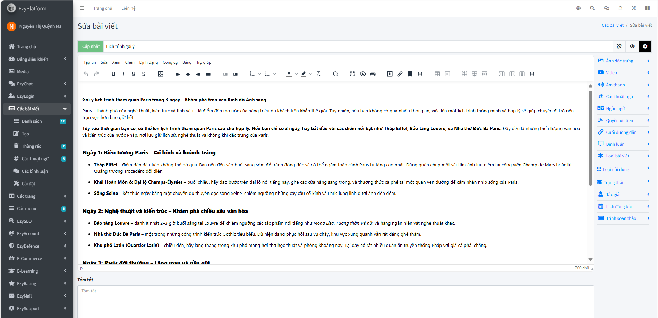Click the print icon in the editor toolbar
658x318 pixels.
pos(373,74)
